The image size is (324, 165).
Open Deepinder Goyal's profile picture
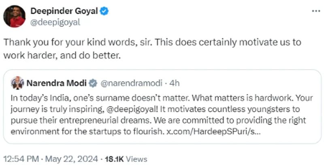click(x=15, y=17)
